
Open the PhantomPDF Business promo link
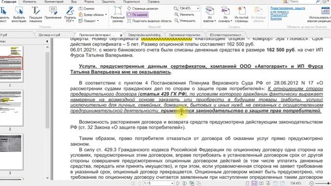[288, 13]
